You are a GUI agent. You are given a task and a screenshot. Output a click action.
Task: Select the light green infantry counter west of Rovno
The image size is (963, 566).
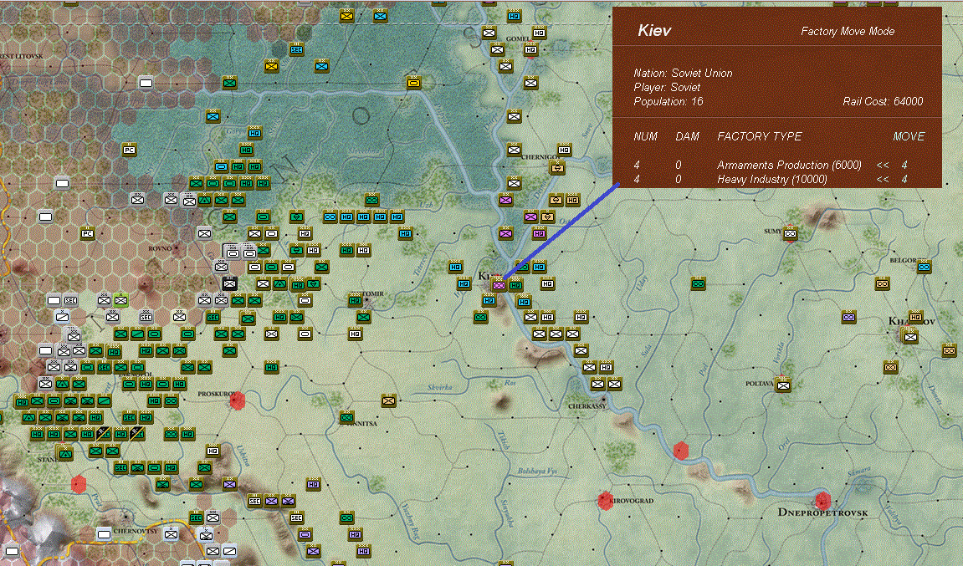121,300
